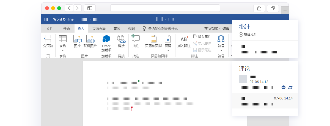330x126 pixels.
Task: Click the browser share icon
Action: (x=259, y=8)
